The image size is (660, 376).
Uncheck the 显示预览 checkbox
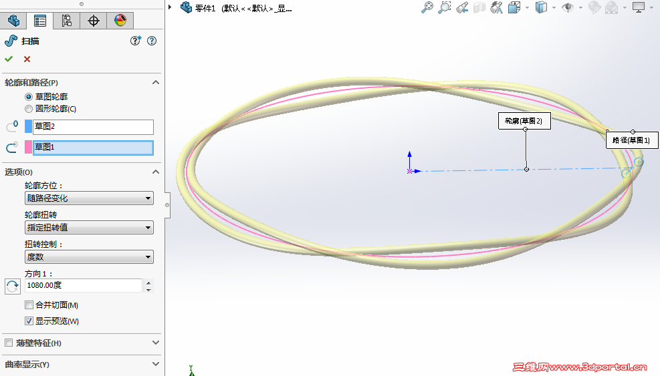29,321
